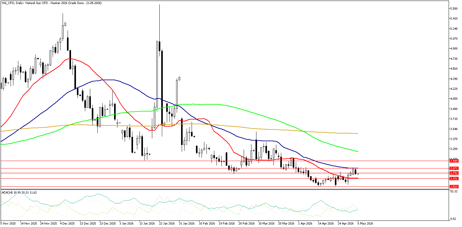
Task: Click the 4.390 value on the price axis
Action: tap(455, 79)
